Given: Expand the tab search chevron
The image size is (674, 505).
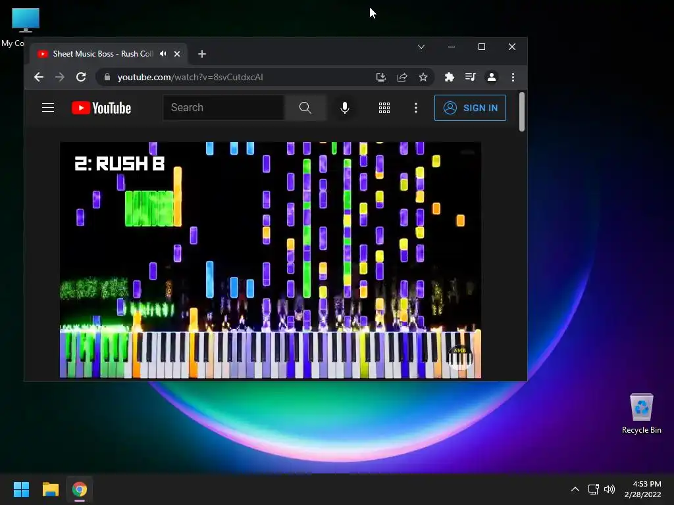Looking at the screenshot, I should 421,47.
